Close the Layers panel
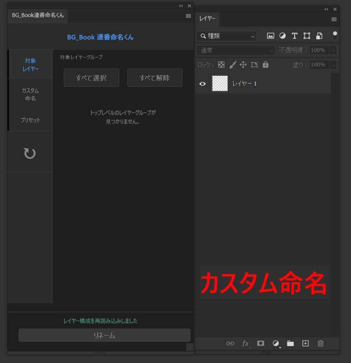Viewport: 351px width, 363px height. [x=335, y=9]
